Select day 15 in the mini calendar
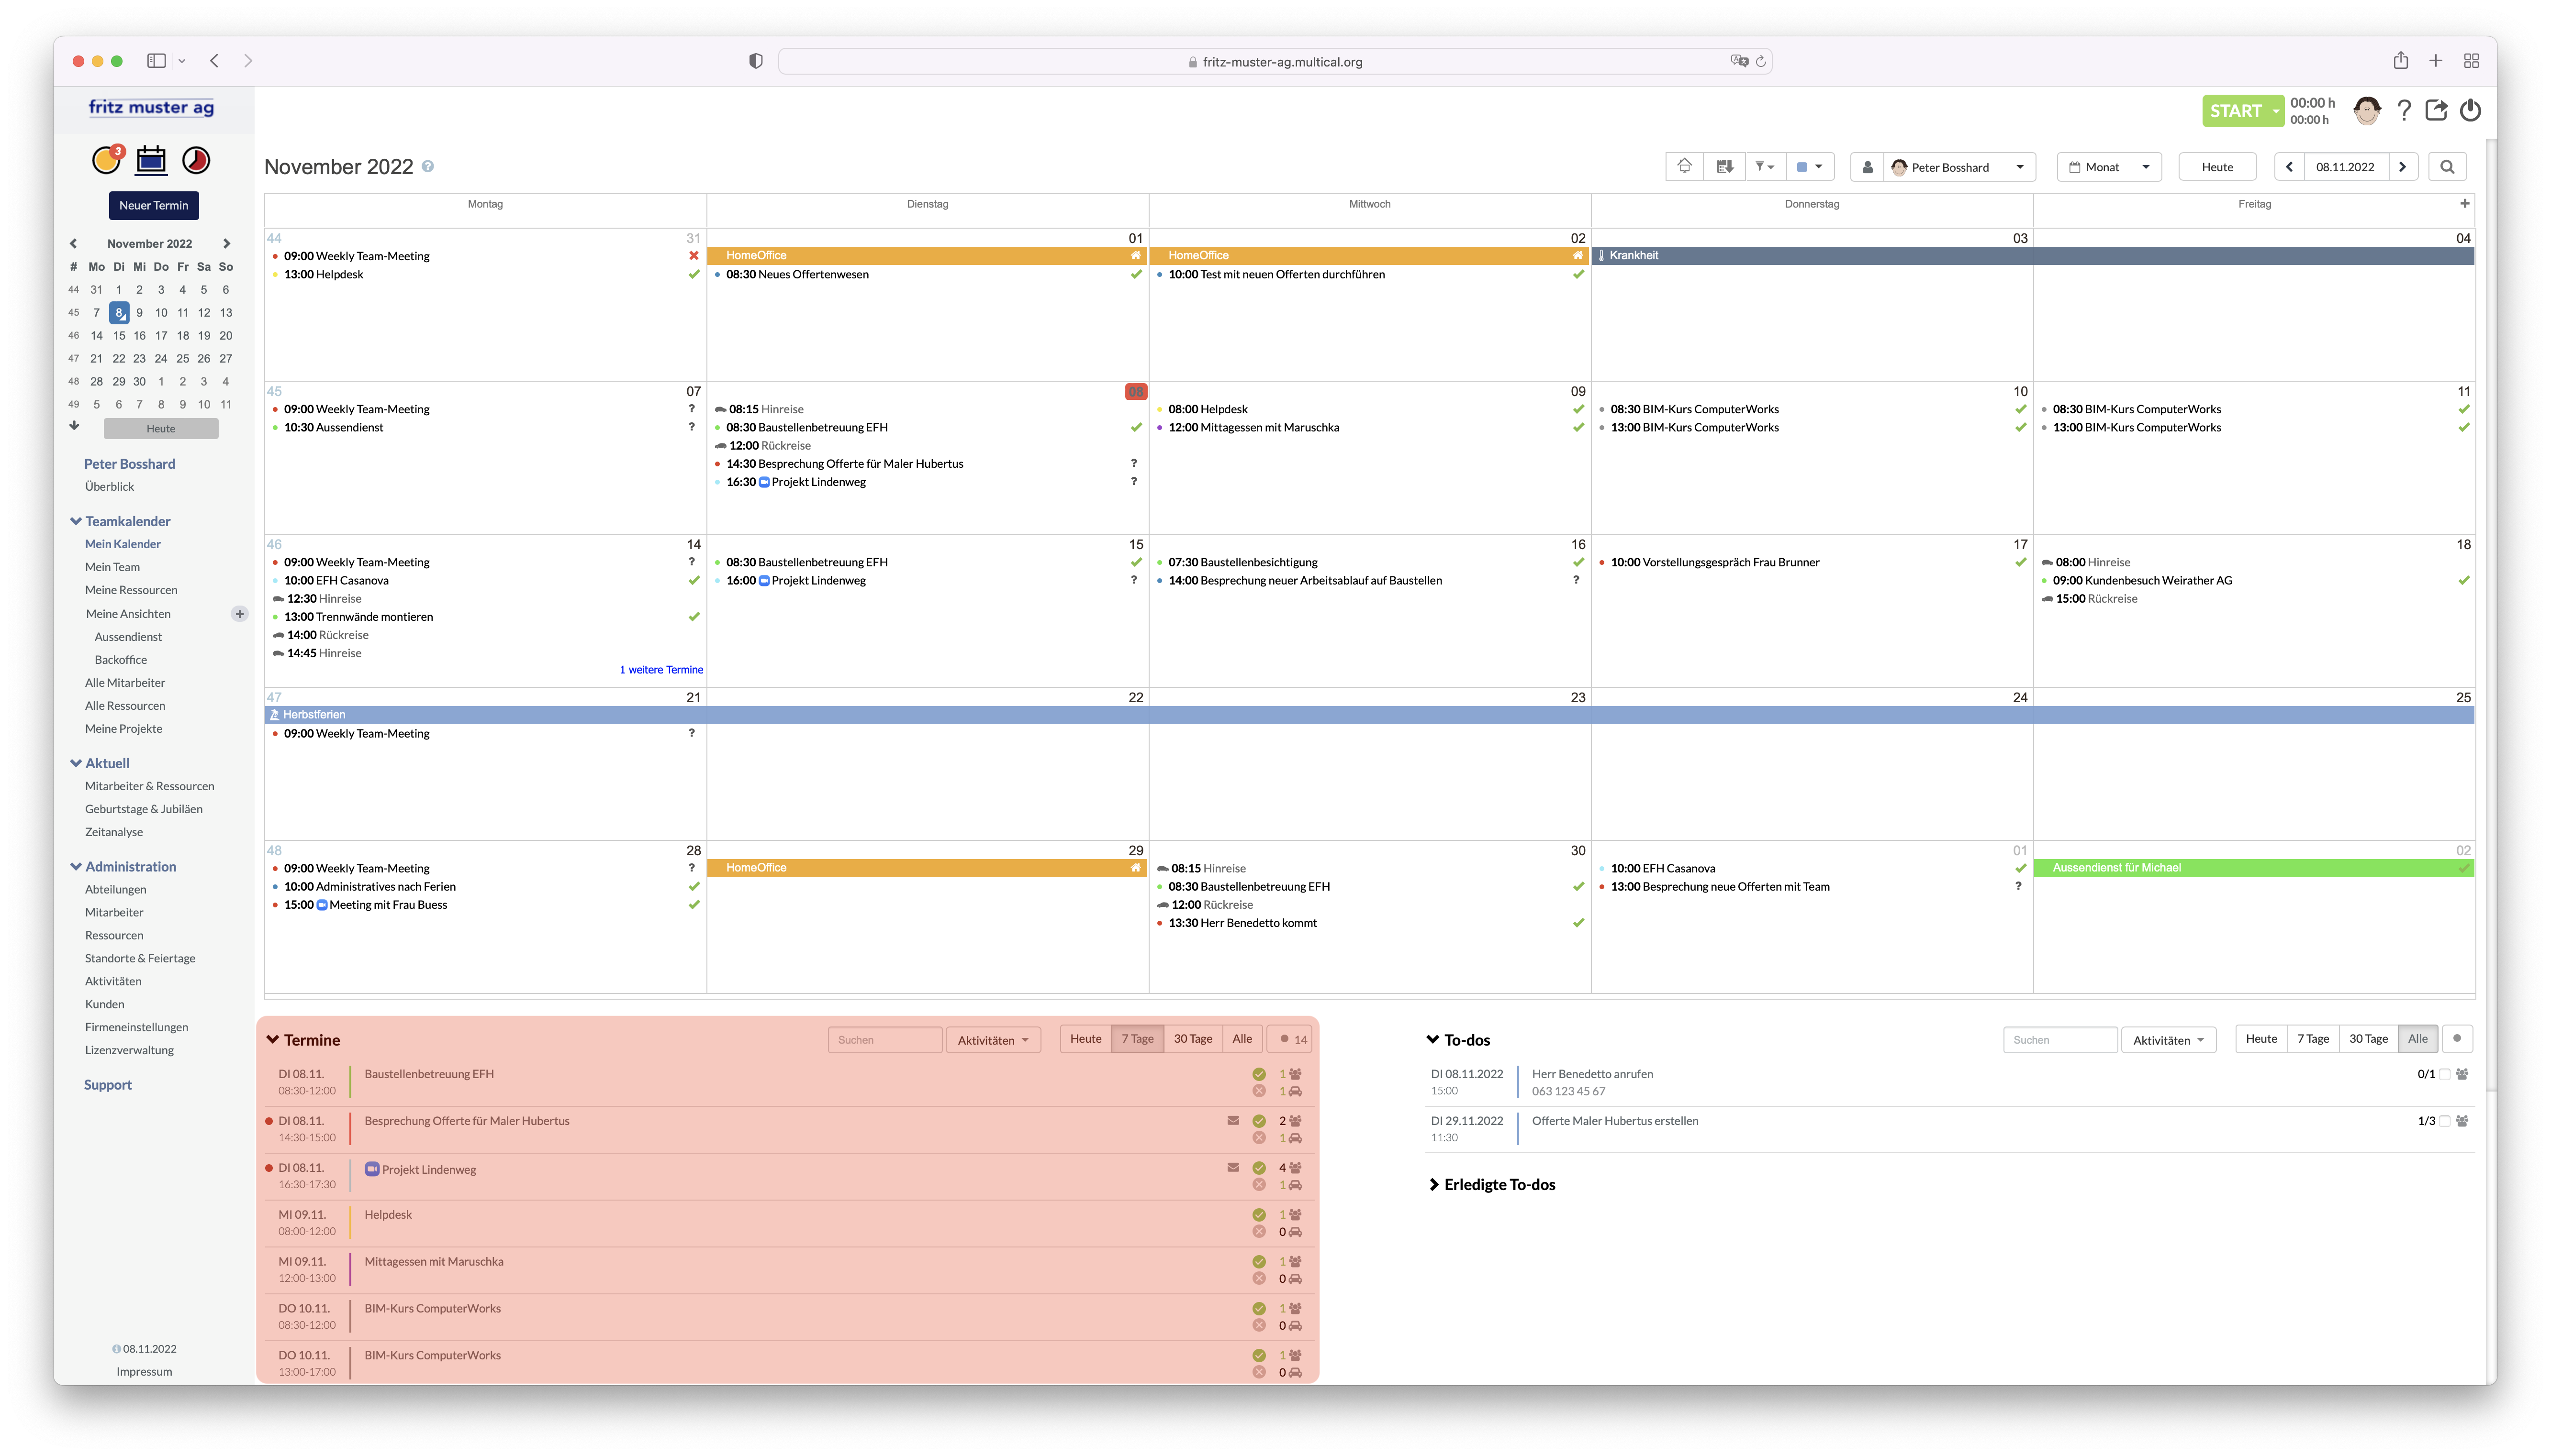The image size is (2551, 1456). pyautogui.click(x=119, y=336)
